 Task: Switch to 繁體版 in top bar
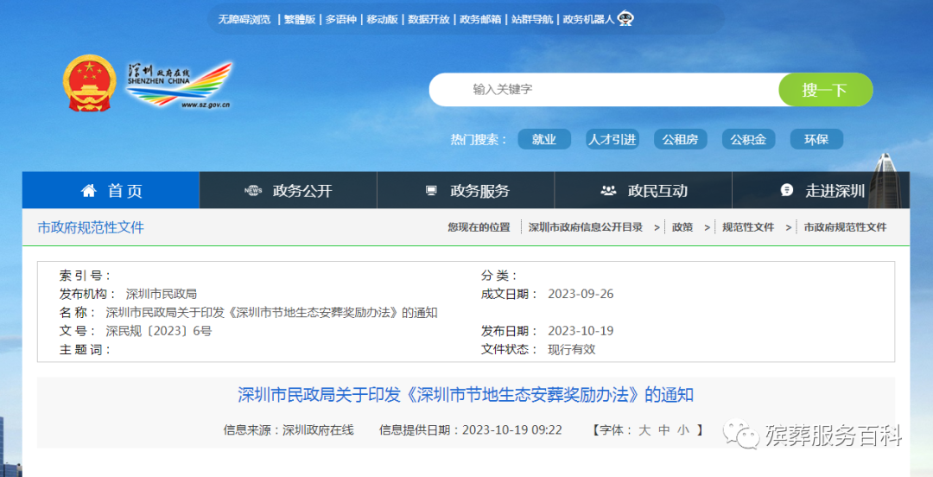pos(299,19)
